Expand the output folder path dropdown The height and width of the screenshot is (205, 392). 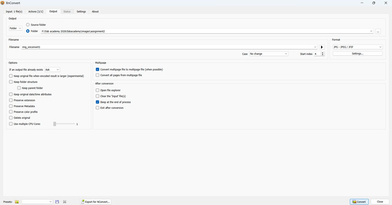(x=371, y=31)
